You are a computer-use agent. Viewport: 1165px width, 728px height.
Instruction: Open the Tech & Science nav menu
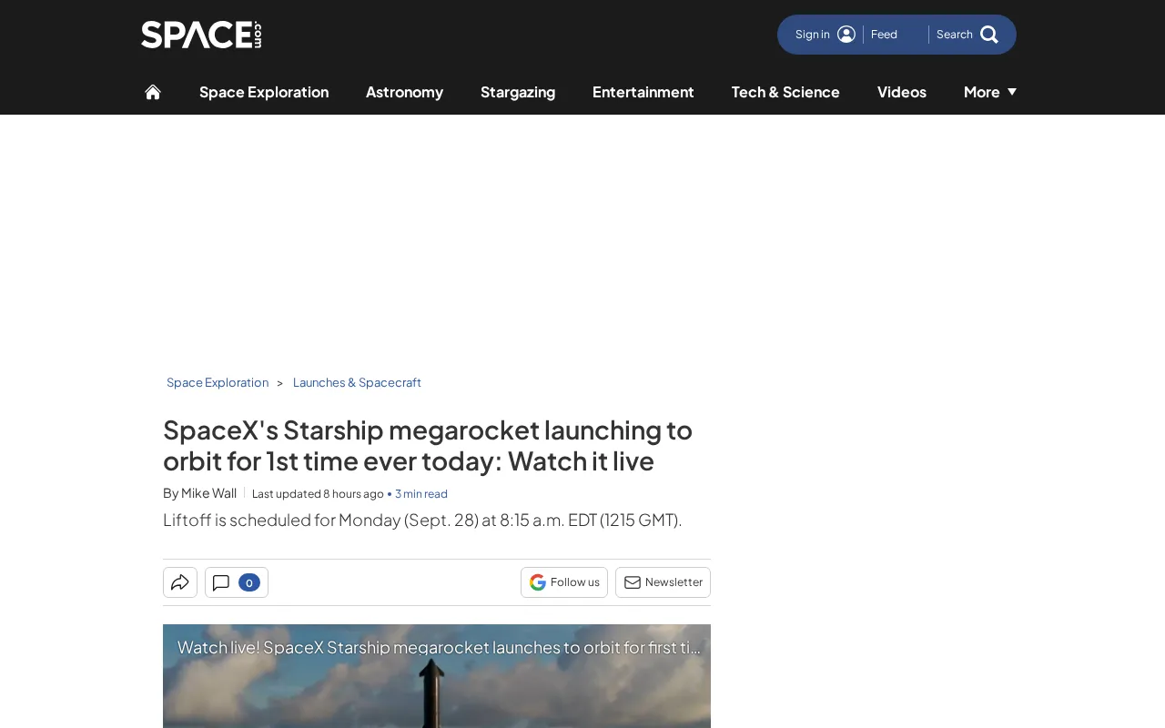pyautogui.click(x=785, y=92)
